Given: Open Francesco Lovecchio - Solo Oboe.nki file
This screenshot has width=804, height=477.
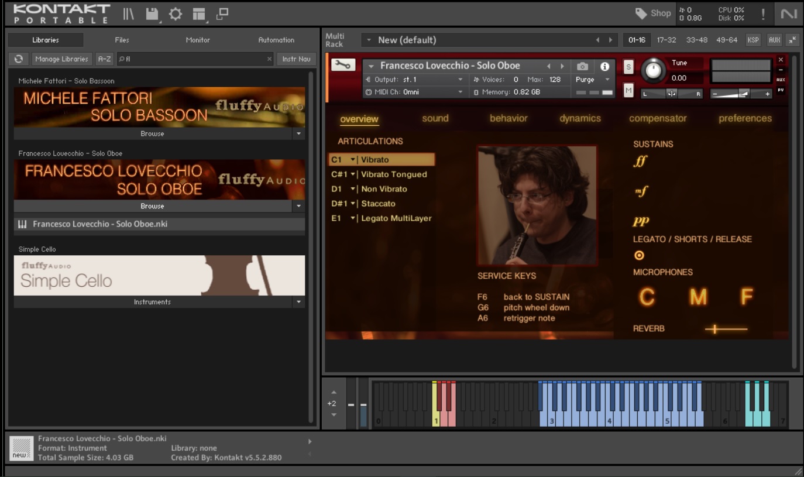Looking at the screenshot, I should click(x=159, y=224).
